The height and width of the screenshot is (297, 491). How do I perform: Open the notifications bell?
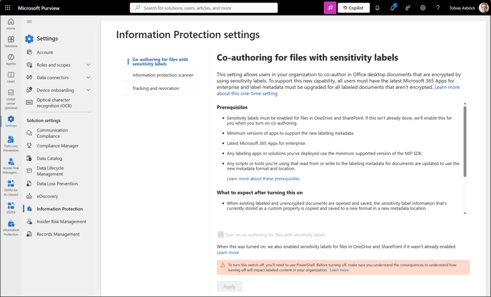(x=377, y=8)
